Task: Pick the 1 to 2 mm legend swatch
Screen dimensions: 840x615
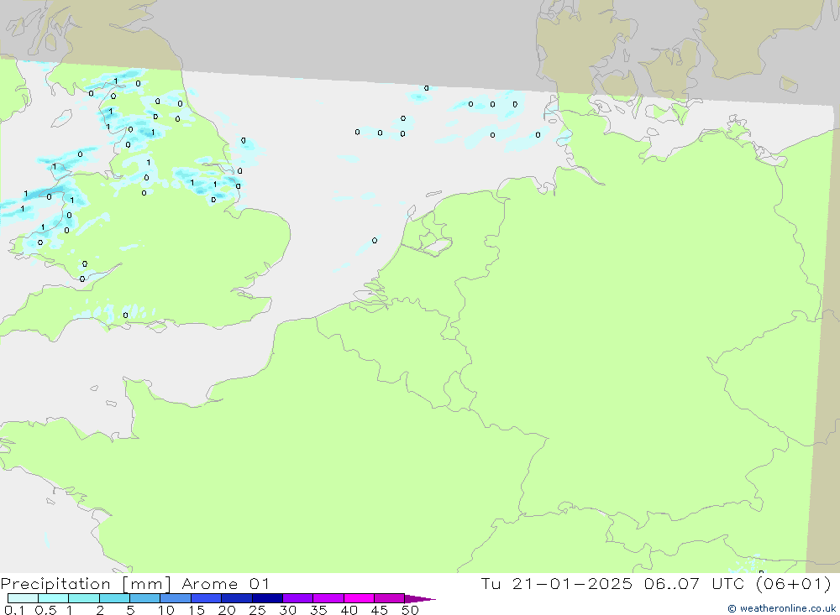Action: [x=84, y=598]
